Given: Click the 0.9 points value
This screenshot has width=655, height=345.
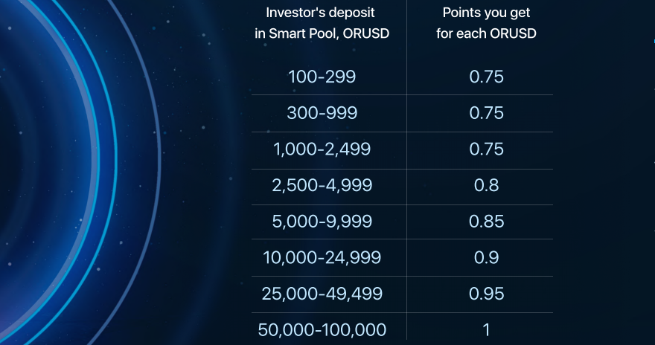Looking at the screenshot, I should (486, 257).
